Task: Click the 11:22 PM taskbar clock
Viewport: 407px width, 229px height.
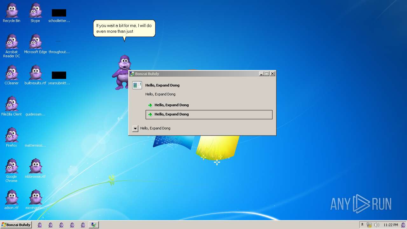Action: coord(391,225)
